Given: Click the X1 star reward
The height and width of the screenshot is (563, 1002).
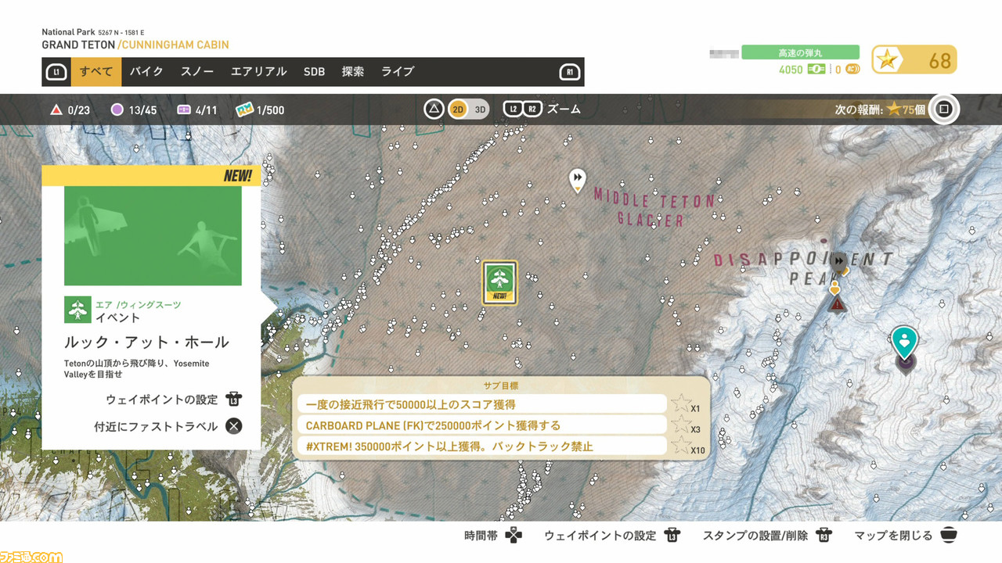Looking at the screenshot, I should 687,404.
